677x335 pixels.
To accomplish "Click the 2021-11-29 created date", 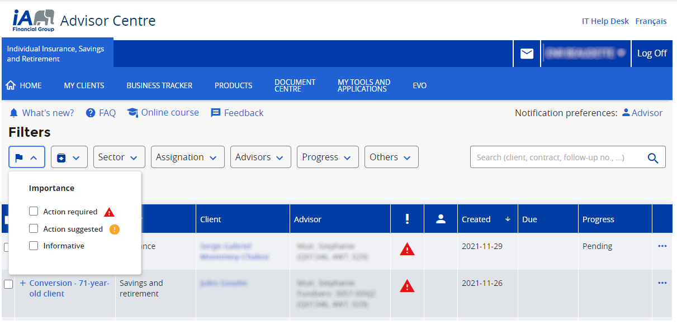I will click(482, 246).
